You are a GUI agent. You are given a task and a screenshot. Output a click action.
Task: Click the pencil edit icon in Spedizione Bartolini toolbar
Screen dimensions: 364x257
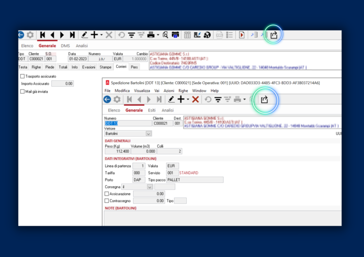[171, 99]
